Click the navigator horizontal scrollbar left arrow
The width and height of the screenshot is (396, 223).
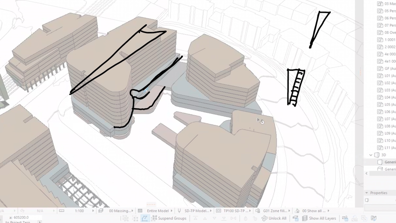[366, 173]
